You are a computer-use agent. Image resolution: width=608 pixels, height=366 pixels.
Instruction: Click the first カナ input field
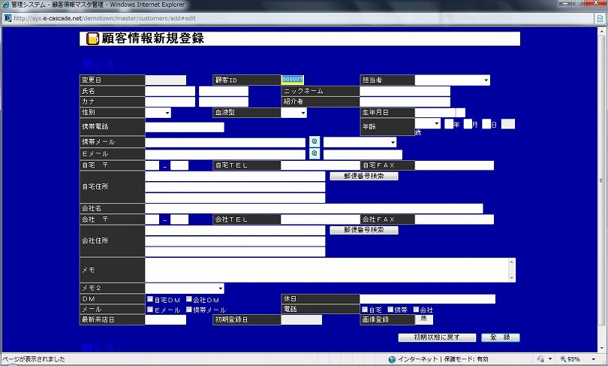170,101
